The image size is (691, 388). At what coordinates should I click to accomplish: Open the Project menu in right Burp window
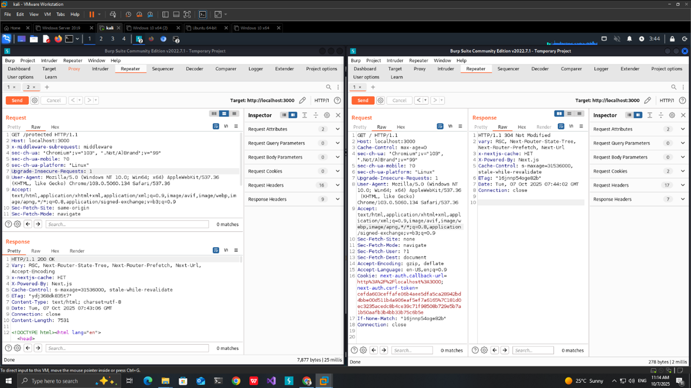click(x=374, y=61)
